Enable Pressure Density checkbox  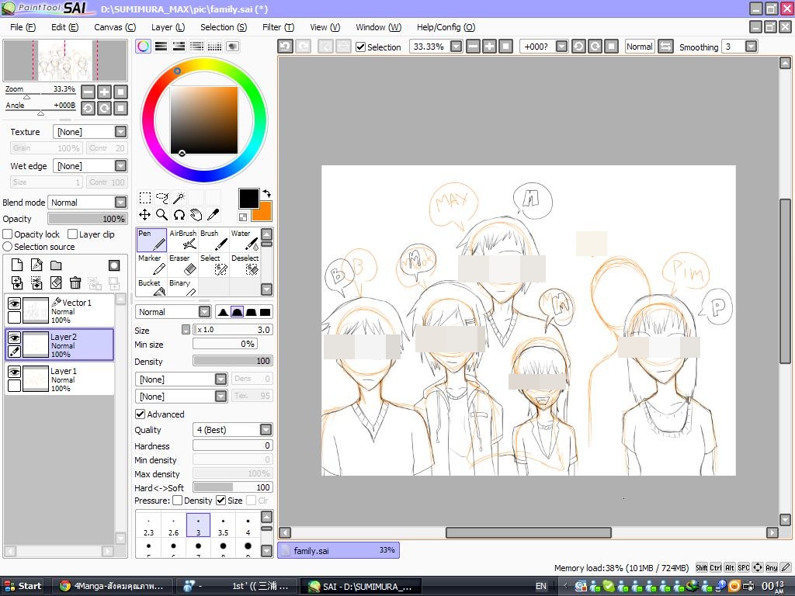(178, 501)
